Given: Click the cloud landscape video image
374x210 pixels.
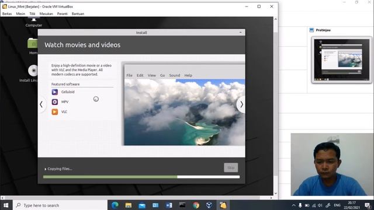Looking at the screenshot, I should (185, 113).
